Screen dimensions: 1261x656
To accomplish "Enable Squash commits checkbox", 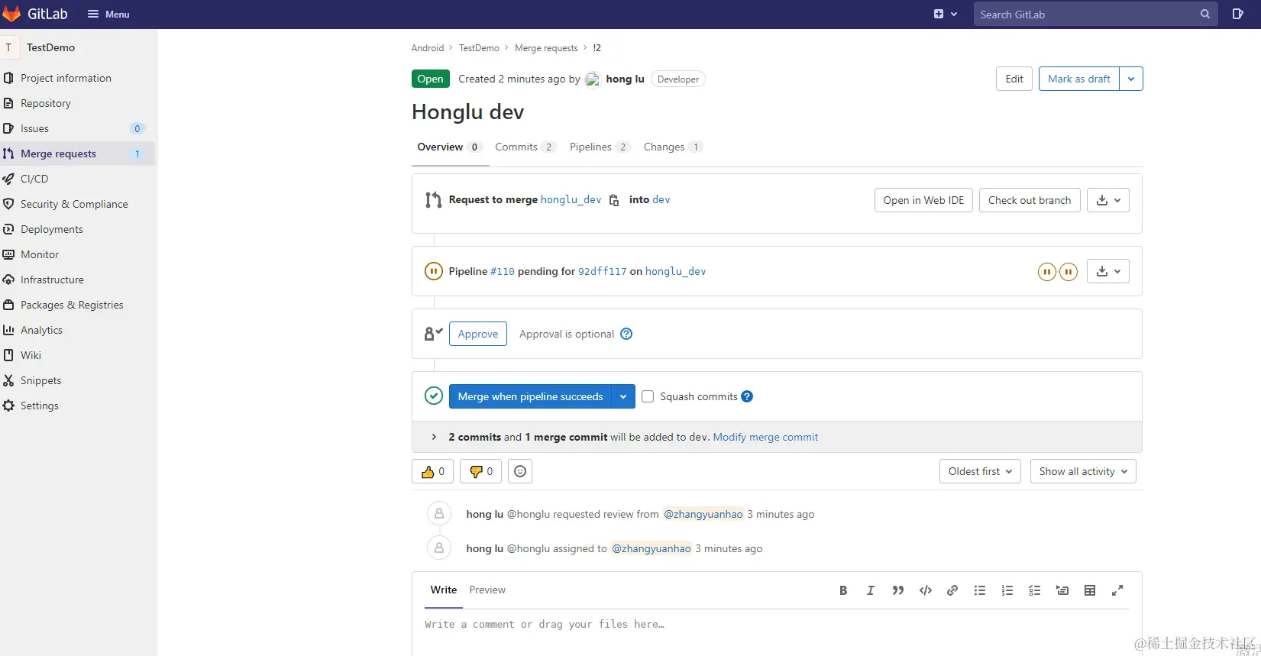I will point(648,396).
